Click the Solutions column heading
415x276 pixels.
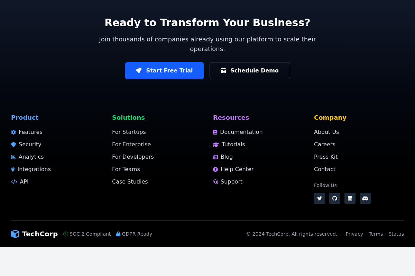128,118
